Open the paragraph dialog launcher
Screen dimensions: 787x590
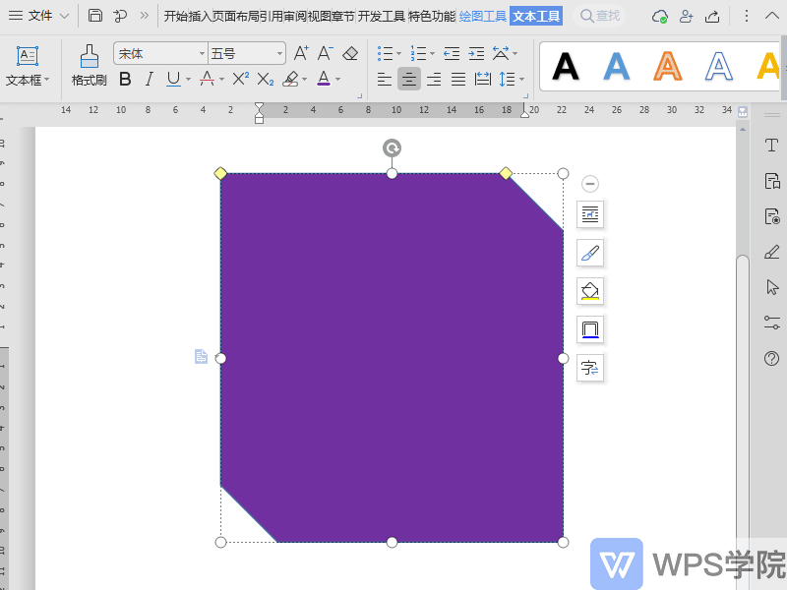tap(525, 95)
